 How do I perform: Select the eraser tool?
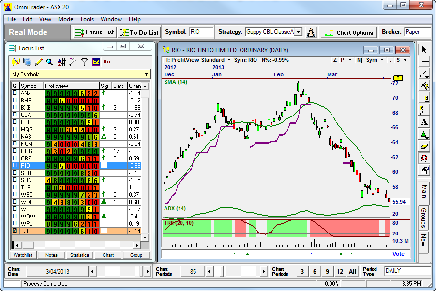pyautogui.click(x=424, y=146)
